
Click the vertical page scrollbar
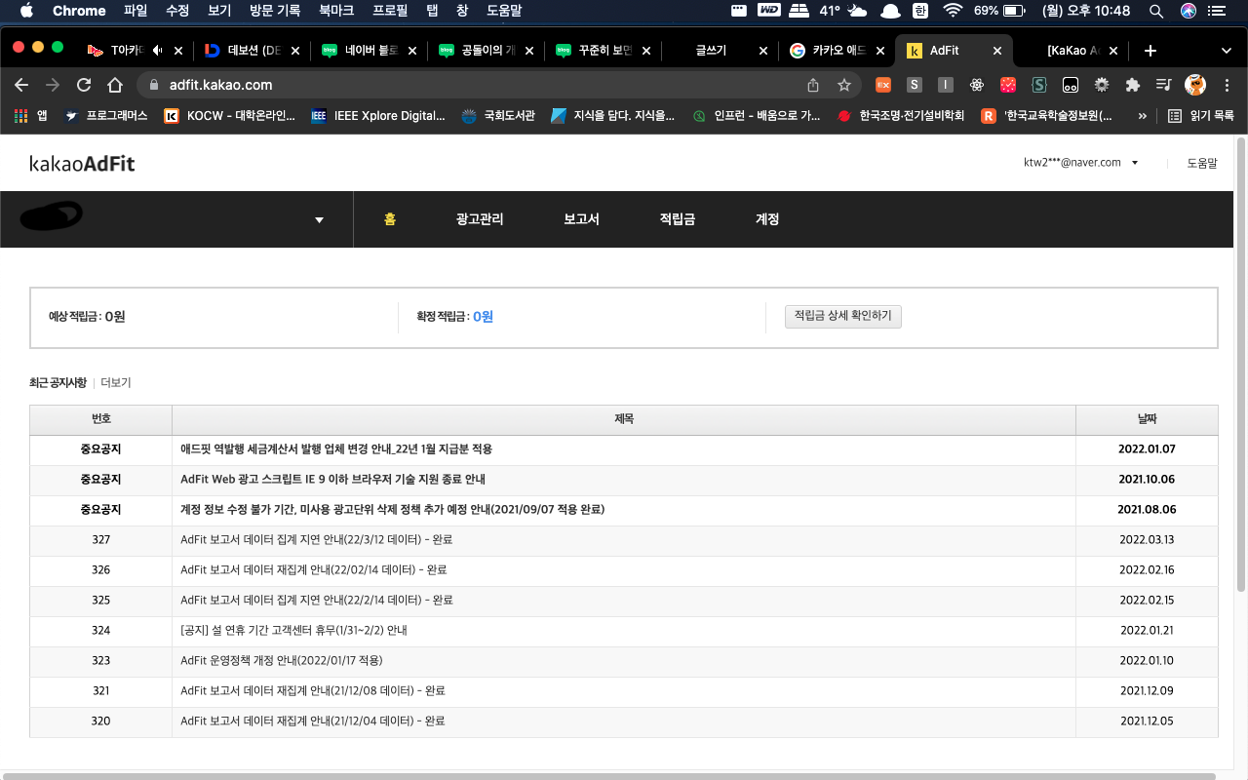click(1241, 366)
